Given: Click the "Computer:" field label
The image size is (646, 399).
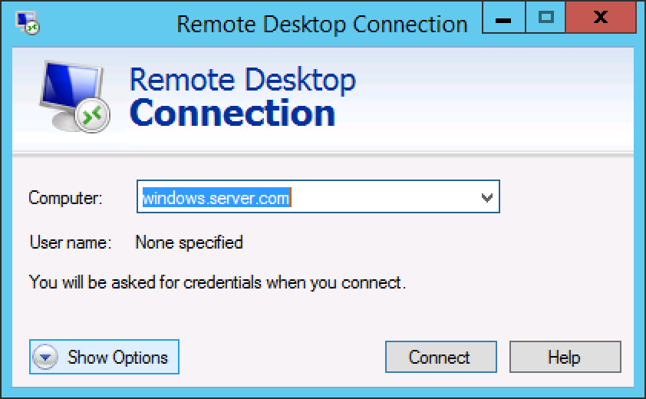Looking at the screenshot, I should click(x=65, y=198).
